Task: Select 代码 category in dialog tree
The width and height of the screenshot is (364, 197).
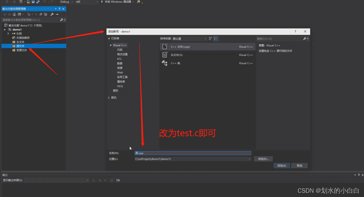Action: (119, 50)
